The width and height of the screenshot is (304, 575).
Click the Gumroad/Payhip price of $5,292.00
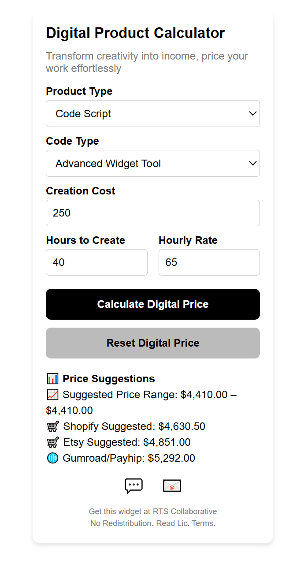171,458
